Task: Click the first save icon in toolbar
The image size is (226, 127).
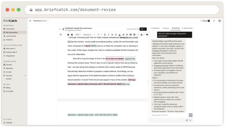Action: [68, 35]
